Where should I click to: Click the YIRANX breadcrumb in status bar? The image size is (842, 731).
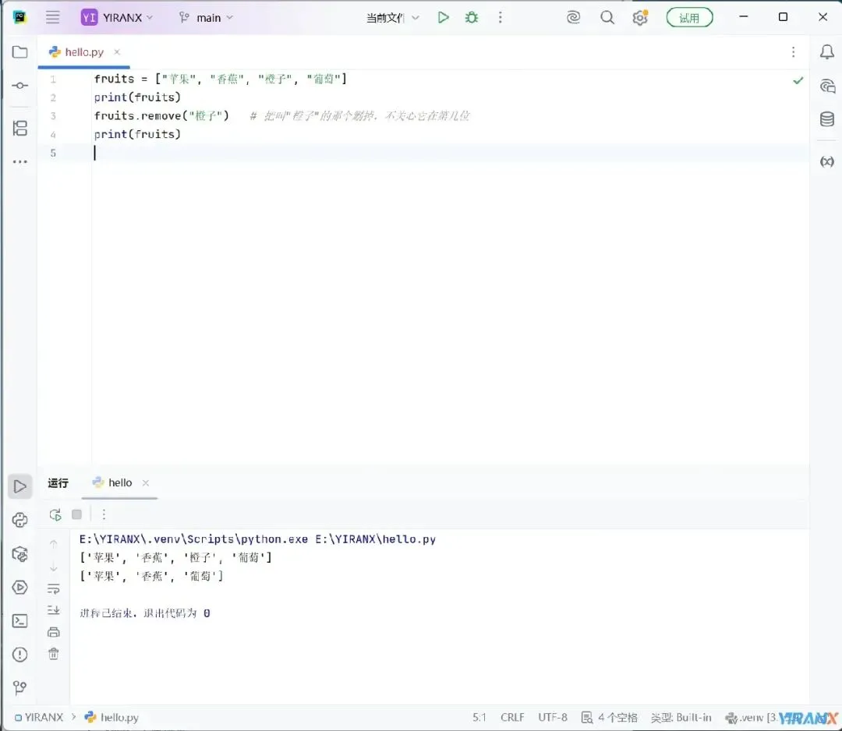tap(39, 717)
